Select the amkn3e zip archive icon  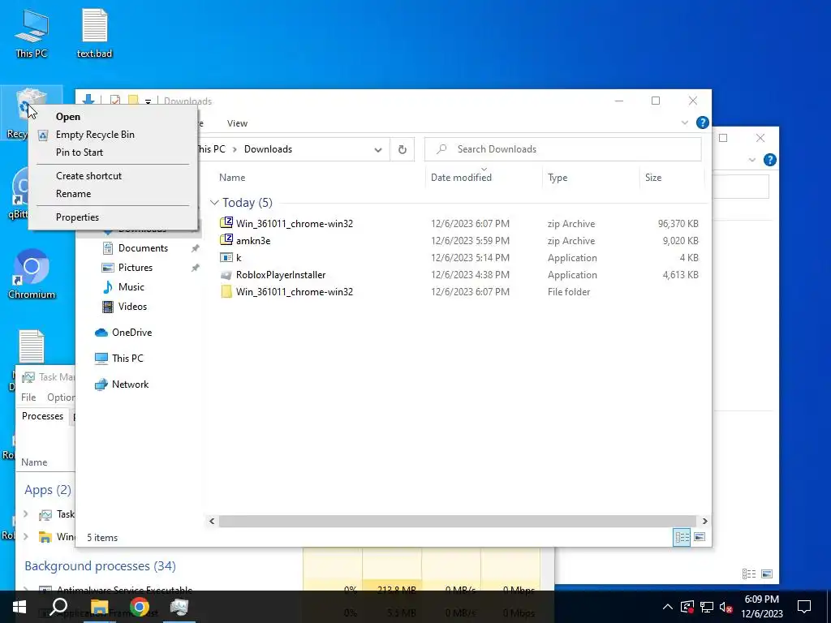coord(226,240)
